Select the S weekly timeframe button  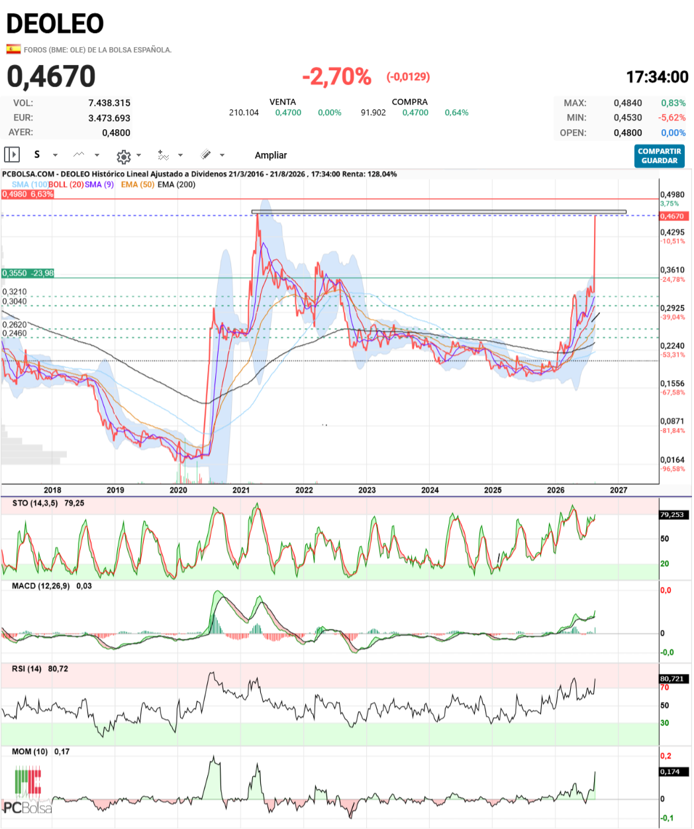[37, 154]
